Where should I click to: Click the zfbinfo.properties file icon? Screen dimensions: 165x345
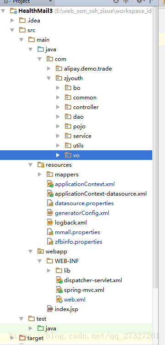tap(50, 242)
